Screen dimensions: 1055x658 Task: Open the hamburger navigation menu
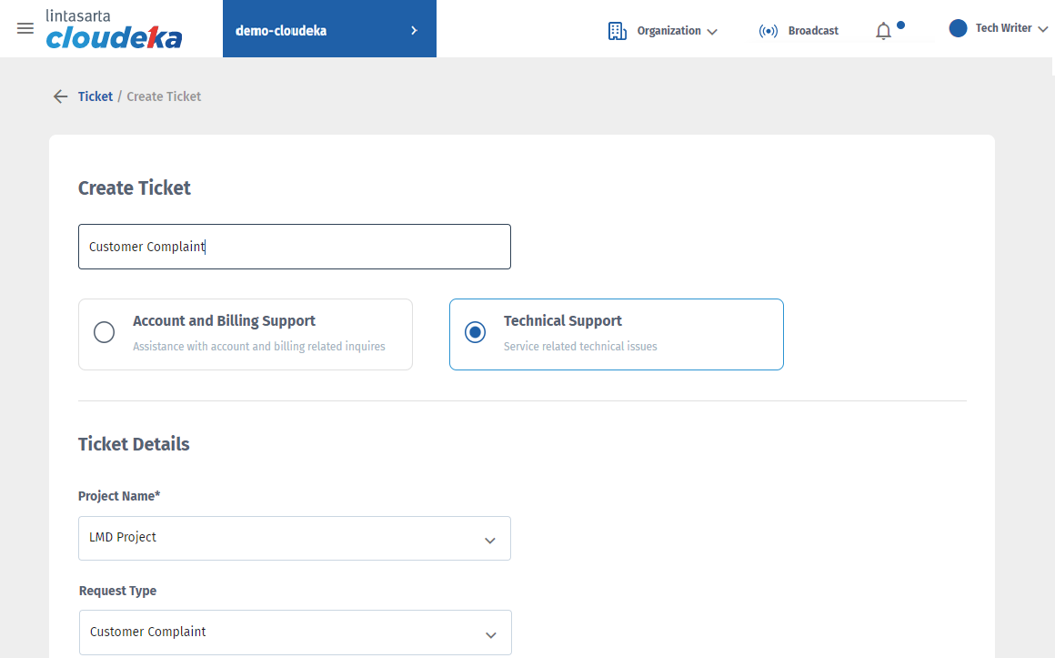pos(25,28)
